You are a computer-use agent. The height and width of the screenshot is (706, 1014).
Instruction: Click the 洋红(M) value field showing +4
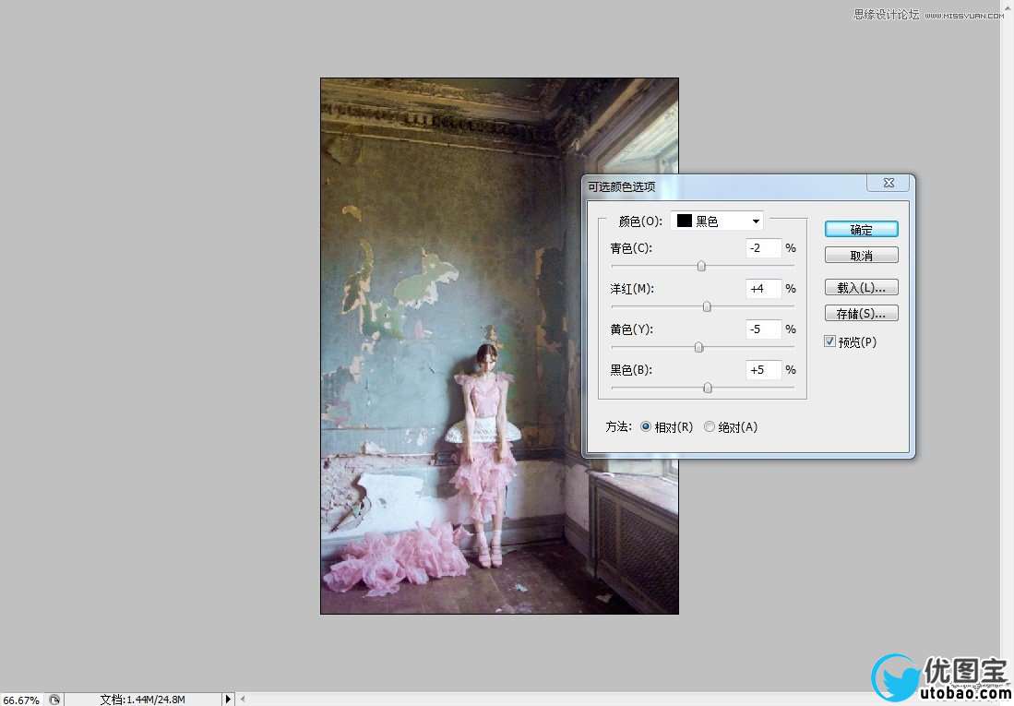763,289
